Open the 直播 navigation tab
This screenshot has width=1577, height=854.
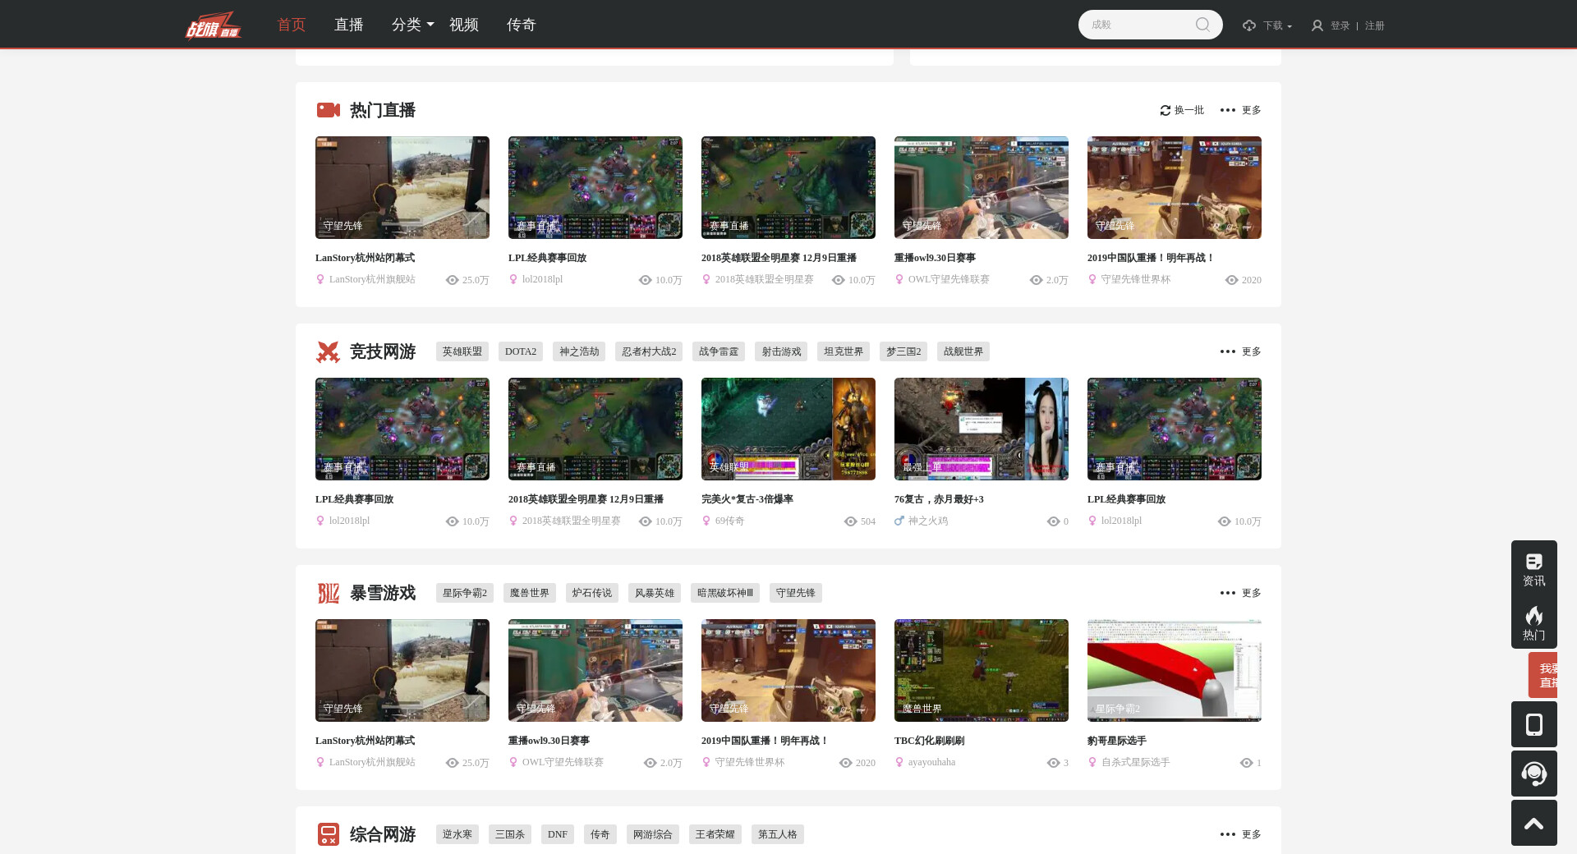349,25
